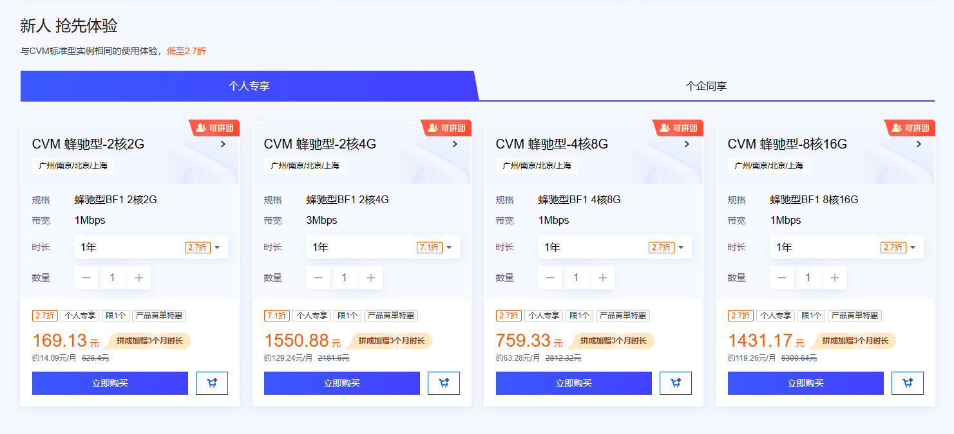Open CVM 蜂驰型-2核4G title
954x434 pixels.
[320, 144]
